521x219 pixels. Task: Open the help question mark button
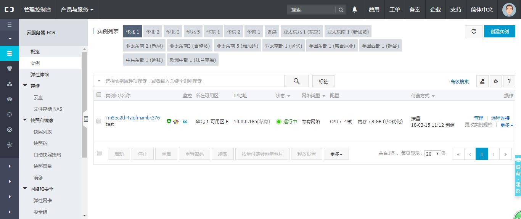click(509, 81)
